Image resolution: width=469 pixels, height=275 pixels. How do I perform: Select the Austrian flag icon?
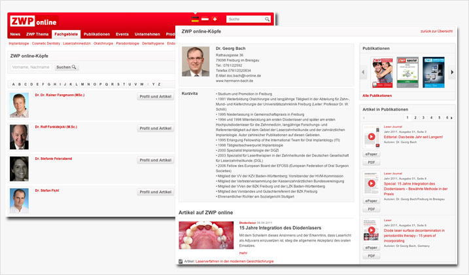tap(205, 19)
